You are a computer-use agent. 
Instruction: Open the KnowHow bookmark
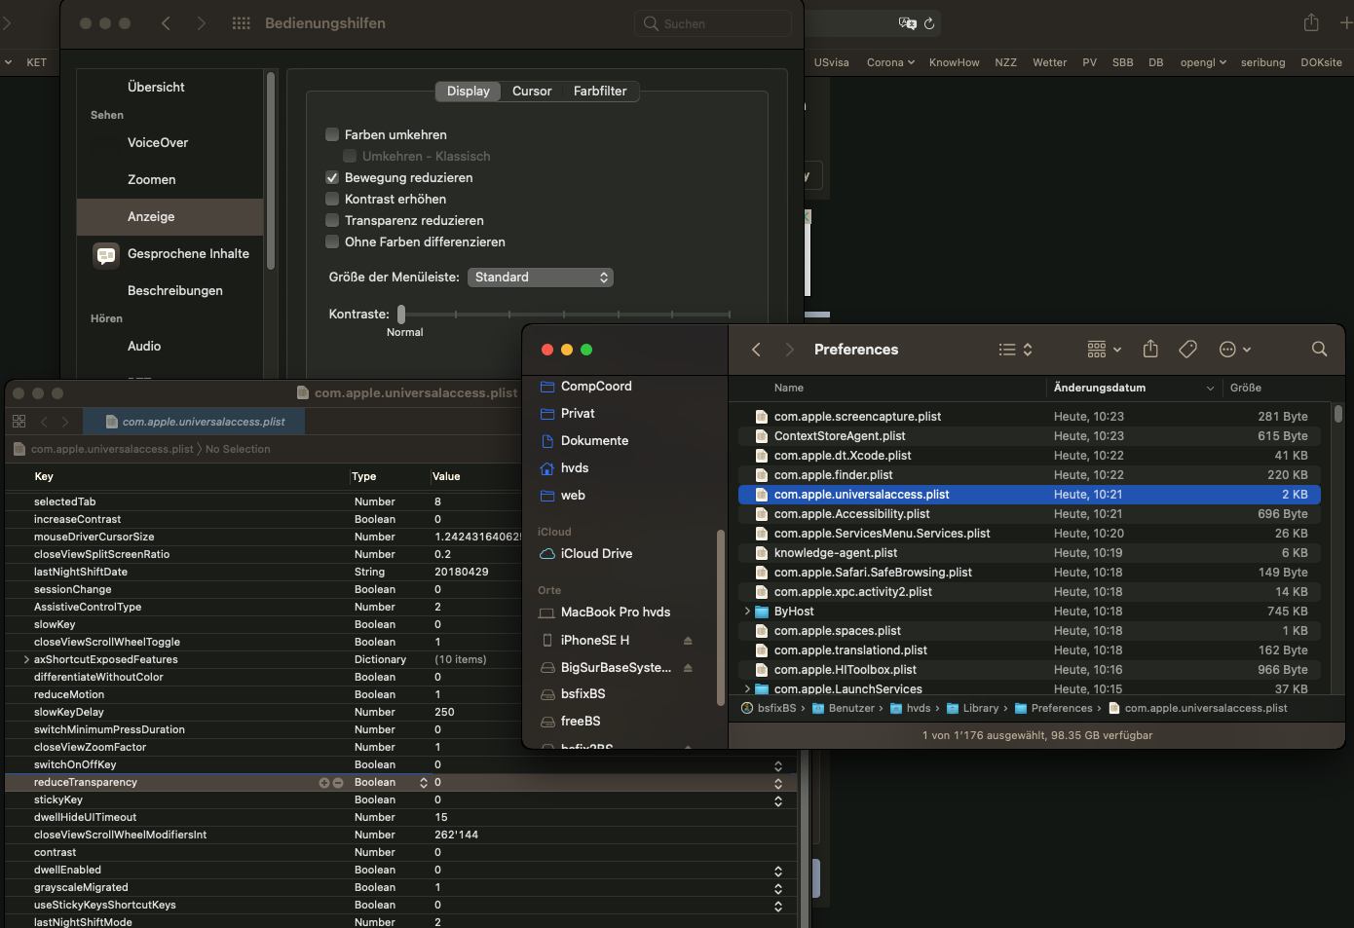point(954,62)
